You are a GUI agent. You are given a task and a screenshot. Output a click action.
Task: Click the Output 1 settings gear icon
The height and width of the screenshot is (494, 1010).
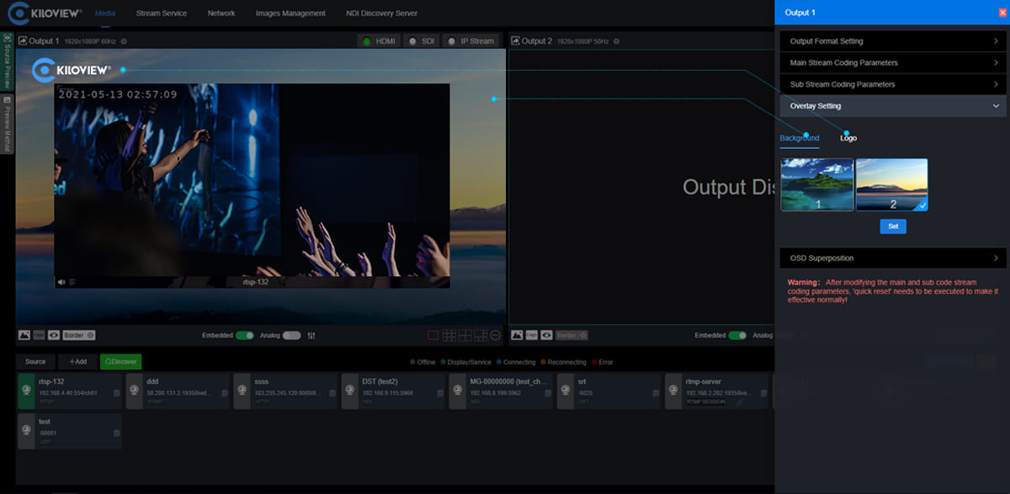pos(124,41)
